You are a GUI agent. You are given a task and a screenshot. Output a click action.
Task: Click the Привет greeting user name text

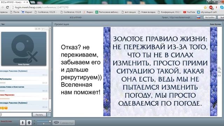[x=177, y=17]
